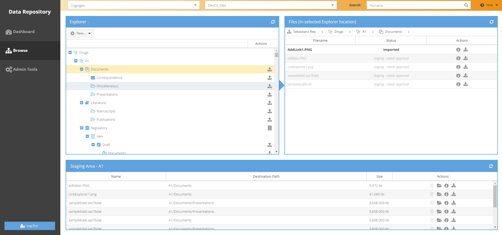The width and height of the screenshot is (502, 235).
Task: Refresh the Files panel
Action: click(491, 22)
